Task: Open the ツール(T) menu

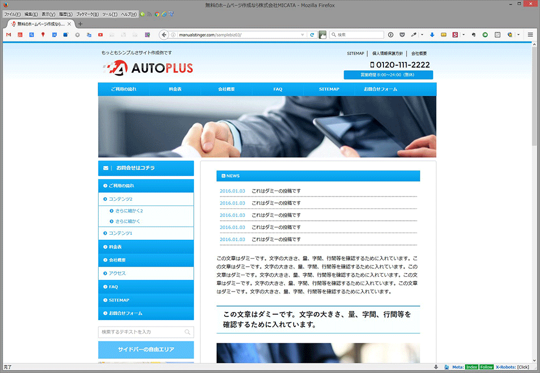Action: (110, 14)
